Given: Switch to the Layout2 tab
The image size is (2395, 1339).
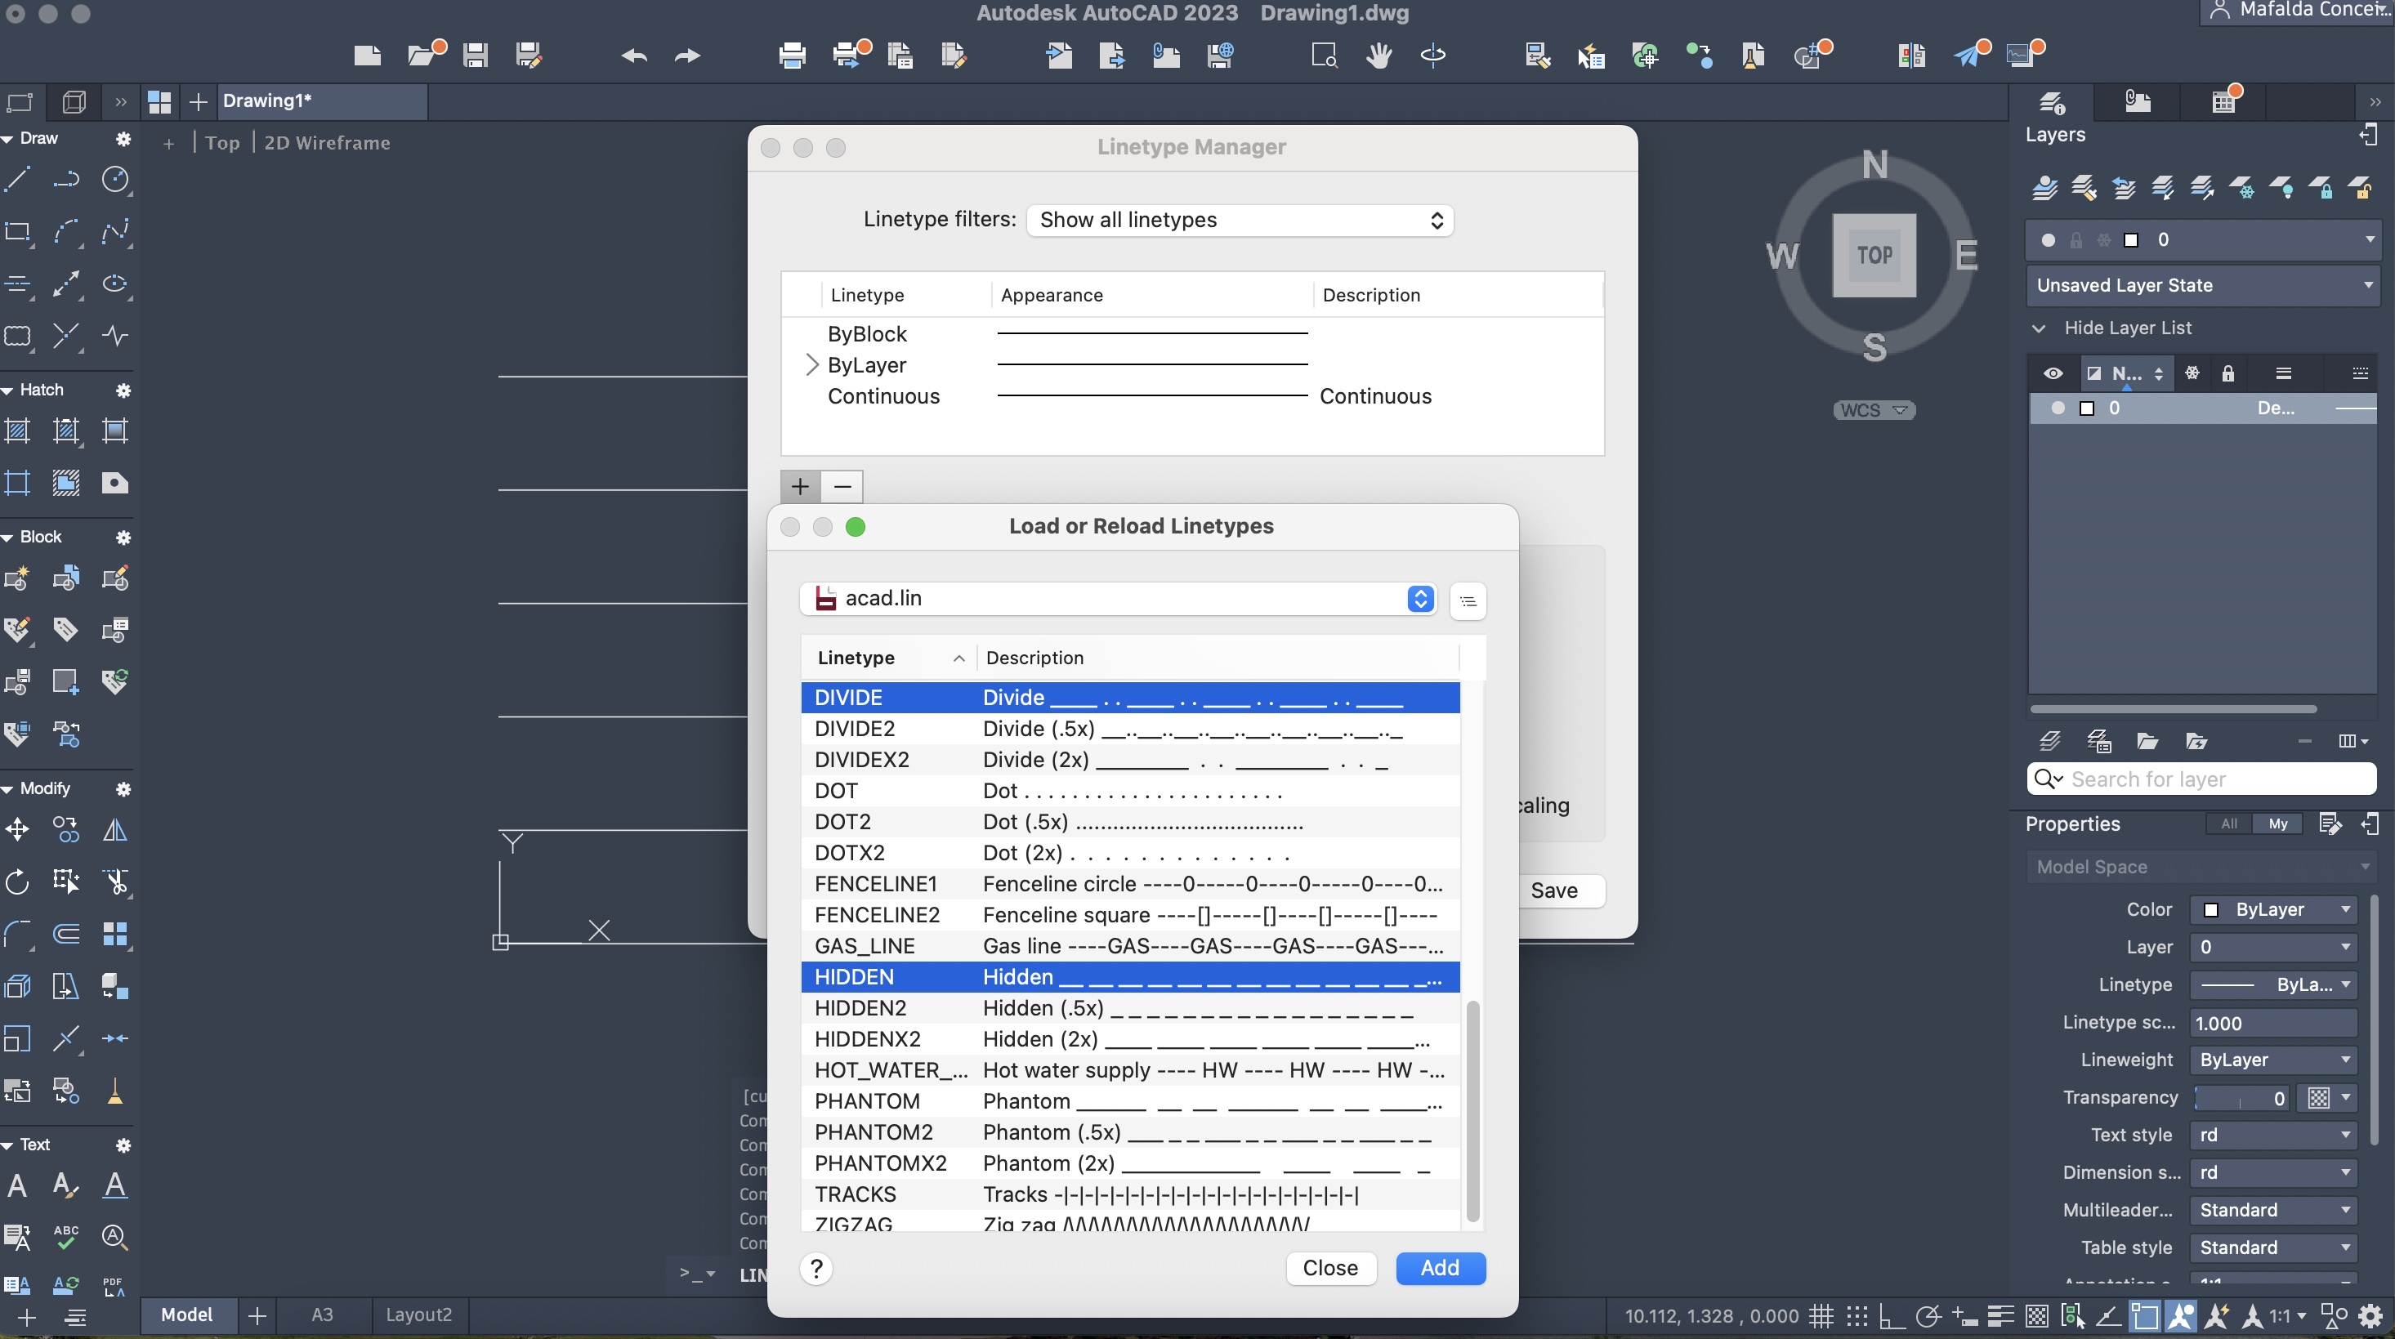Looking at the screenshot, I should point(418,1314).
